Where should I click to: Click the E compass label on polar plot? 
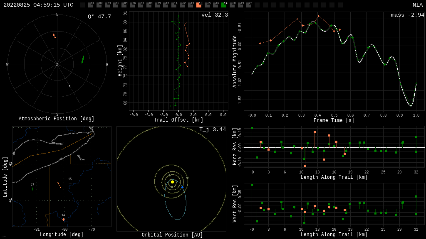pyautogui.click(x=107, y=64)
